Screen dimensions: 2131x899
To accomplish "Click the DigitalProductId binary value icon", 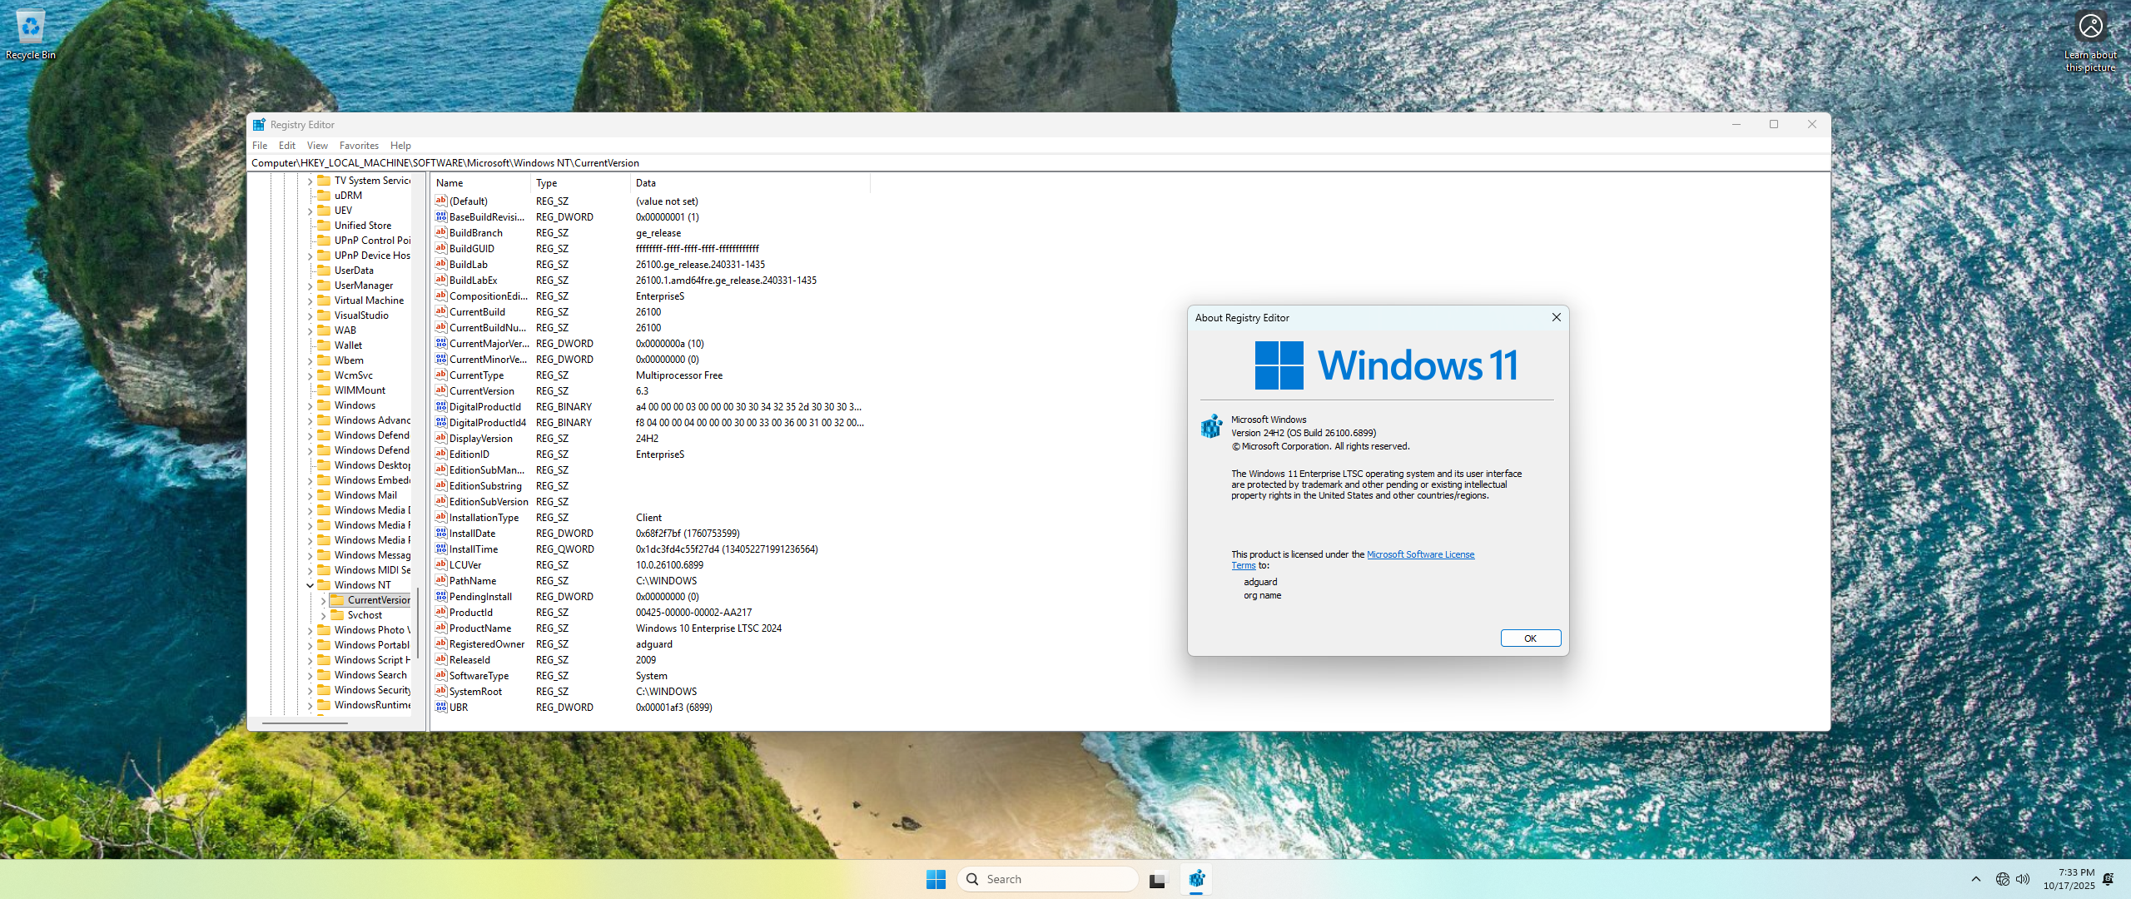I will pyautogui.click(x=441, y=407).
